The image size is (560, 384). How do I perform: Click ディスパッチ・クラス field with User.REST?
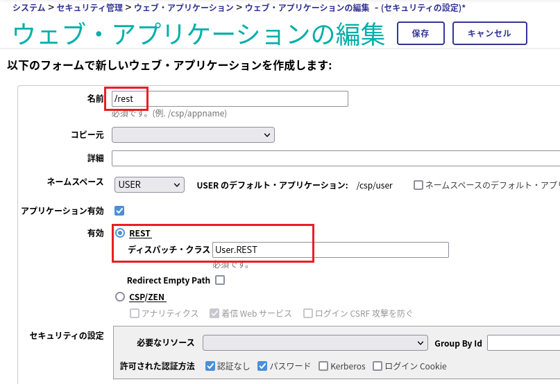pyautogui.click(x=330, y=250)
